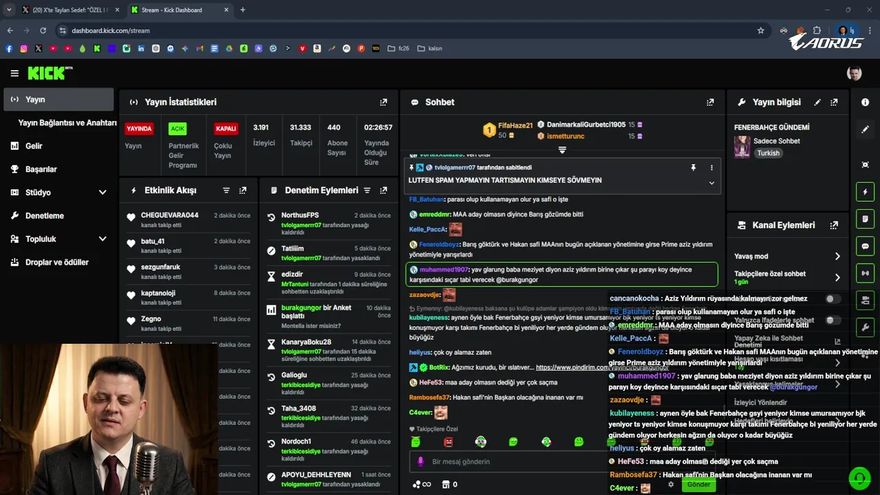
Task: Toggle the first switch under Takipçilere özel sohbet
Action: [833, 299]
